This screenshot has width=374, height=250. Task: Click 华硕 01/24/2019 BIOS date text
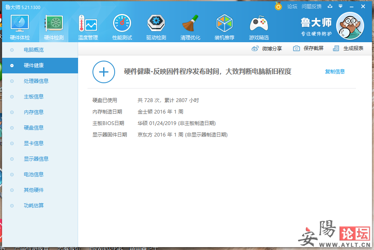pos(176,123)
